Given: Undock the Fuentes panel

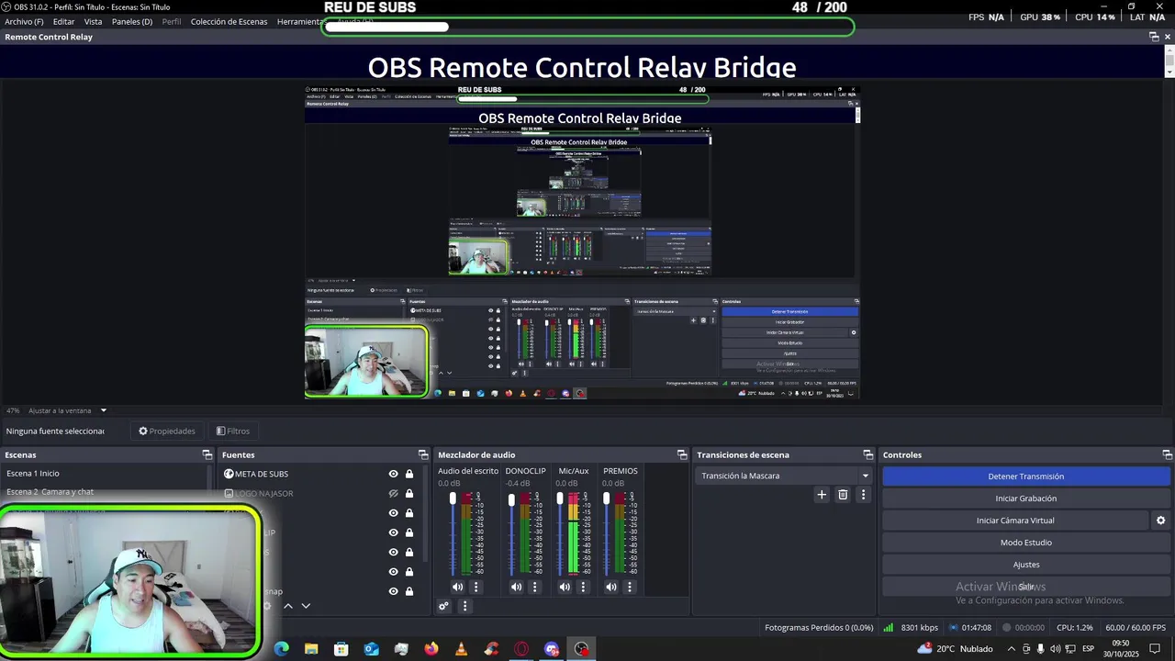Looking at the screenshot, I should click(x=423, y=454).
